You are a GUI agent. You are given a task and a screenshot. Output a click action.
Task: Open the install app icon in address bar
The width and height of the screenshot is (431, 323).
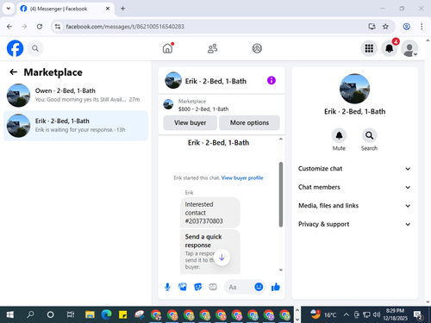pyautogui.click(x=372, y=27)
